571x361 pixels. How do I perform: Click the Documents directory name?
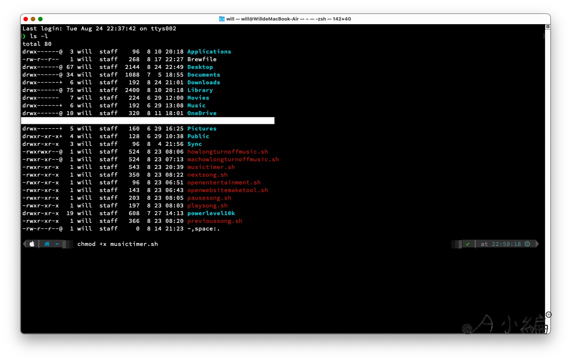point(204,75)
